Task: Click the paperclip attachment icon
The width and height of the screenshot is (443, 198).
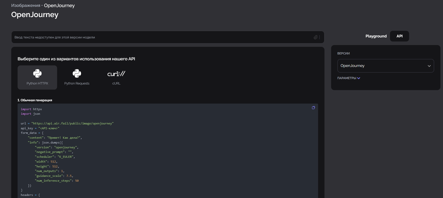Action: (x=316, y=37)
